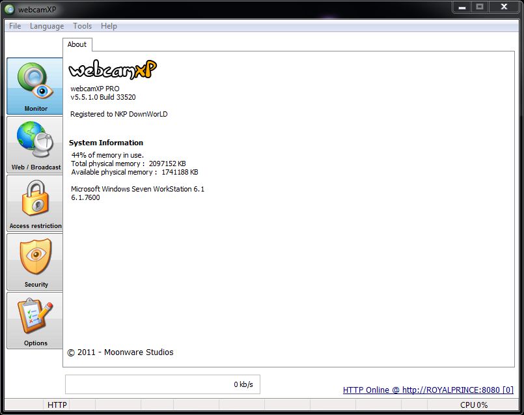Open the Tools menu

pos(83,26)
